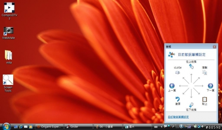222x130 pixels.
Task: Click the 上一頁 back arrow icon in flicks panel
Action: pyautogui.click(x=172, y=86)
